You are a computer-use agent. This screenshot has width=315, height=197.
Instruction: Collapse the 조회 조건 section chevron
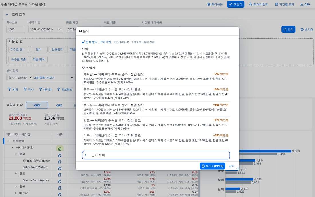coord(7,15)
